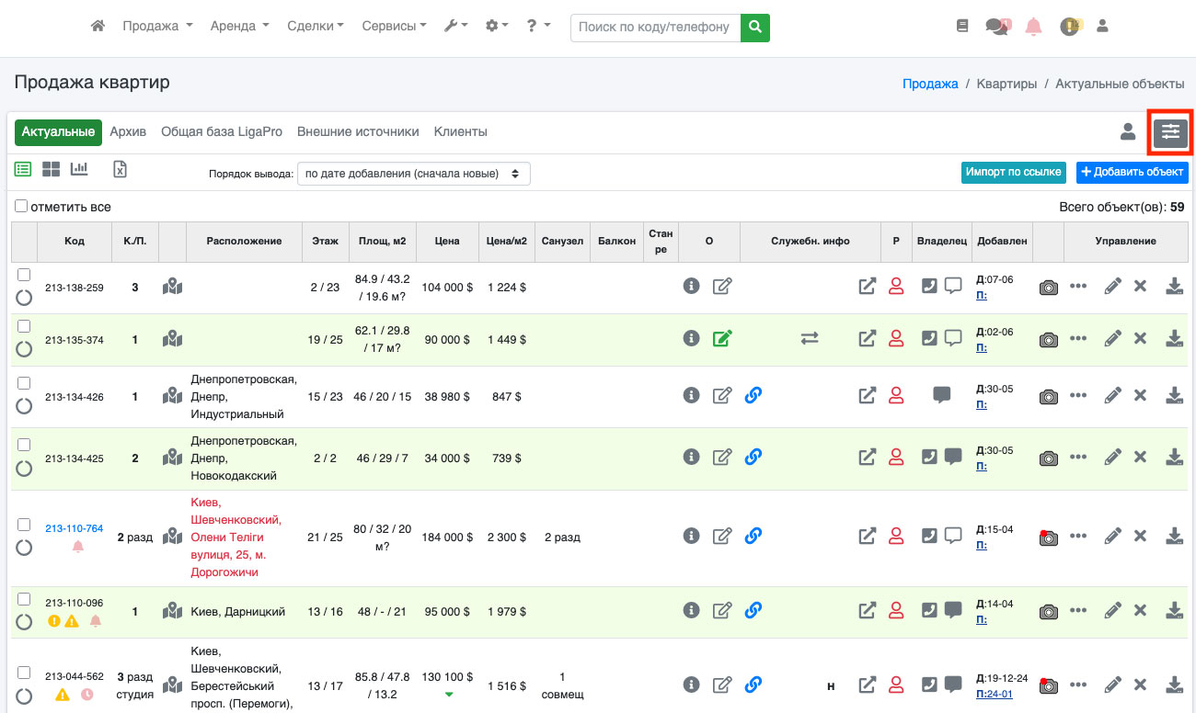Tick checkbox for listing 213-110-096
This screenshot has width=1196, height=713.
(24, 599)
